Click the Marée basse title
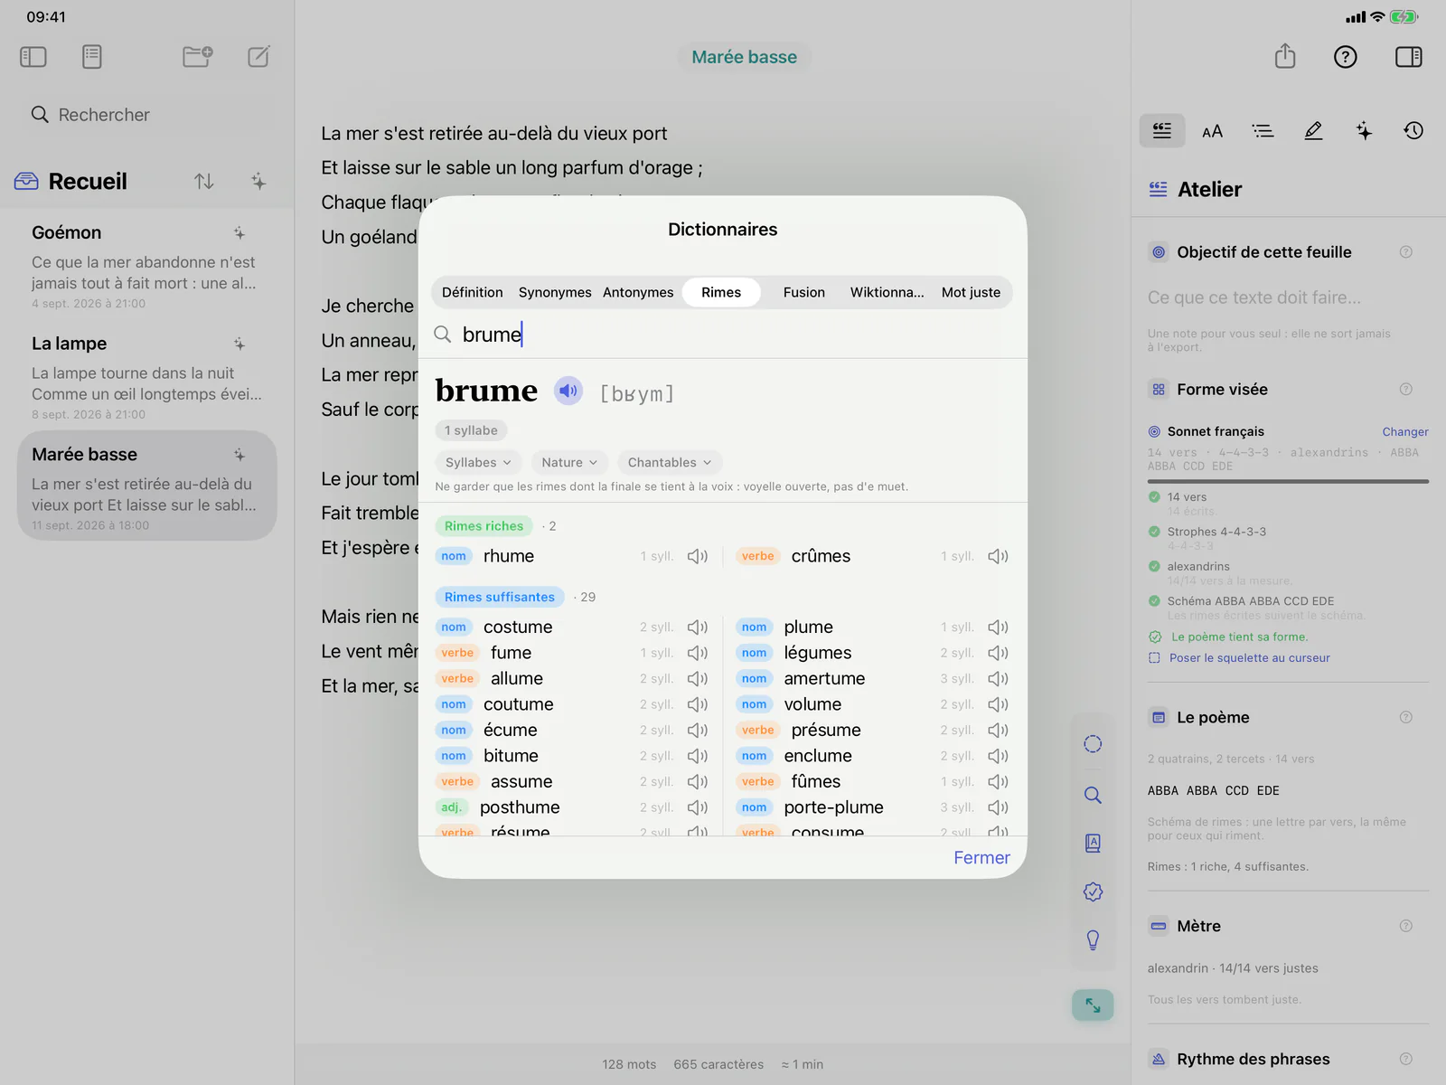1446x1085 pixels. 744,57
